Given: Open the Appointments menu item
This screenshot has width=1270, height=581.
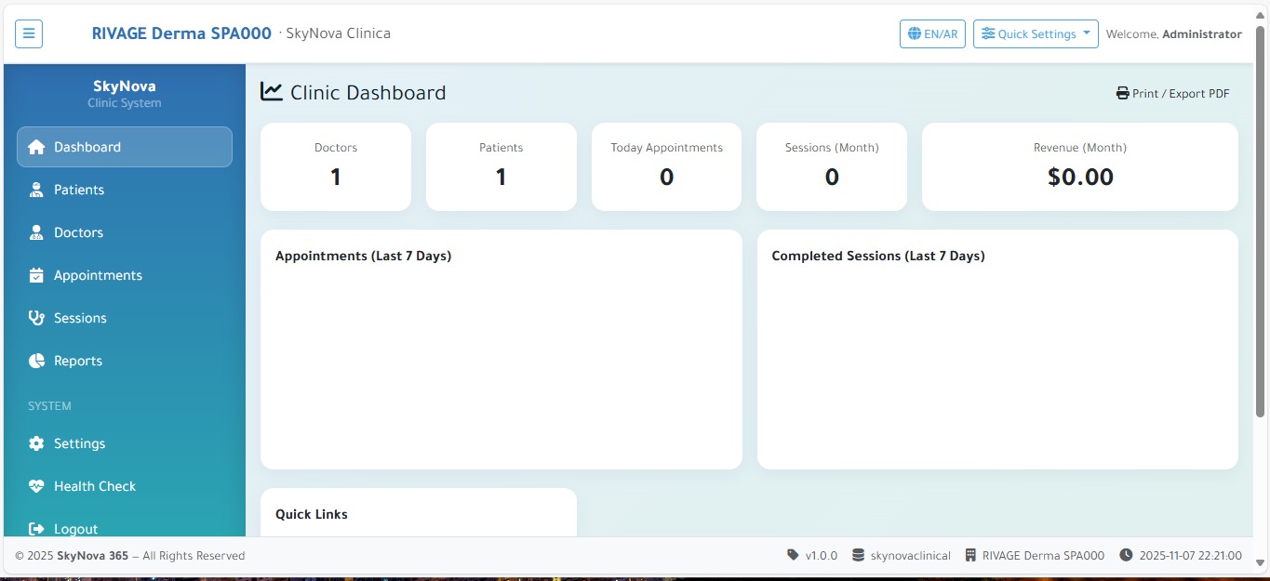Looking at the screenshot, I should 98,275.
